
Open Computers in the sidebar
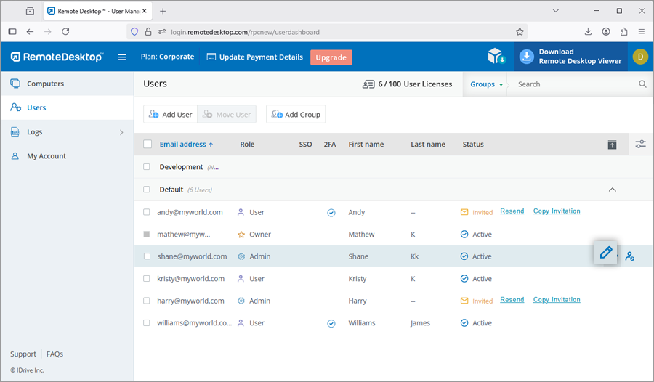point(45,84)
